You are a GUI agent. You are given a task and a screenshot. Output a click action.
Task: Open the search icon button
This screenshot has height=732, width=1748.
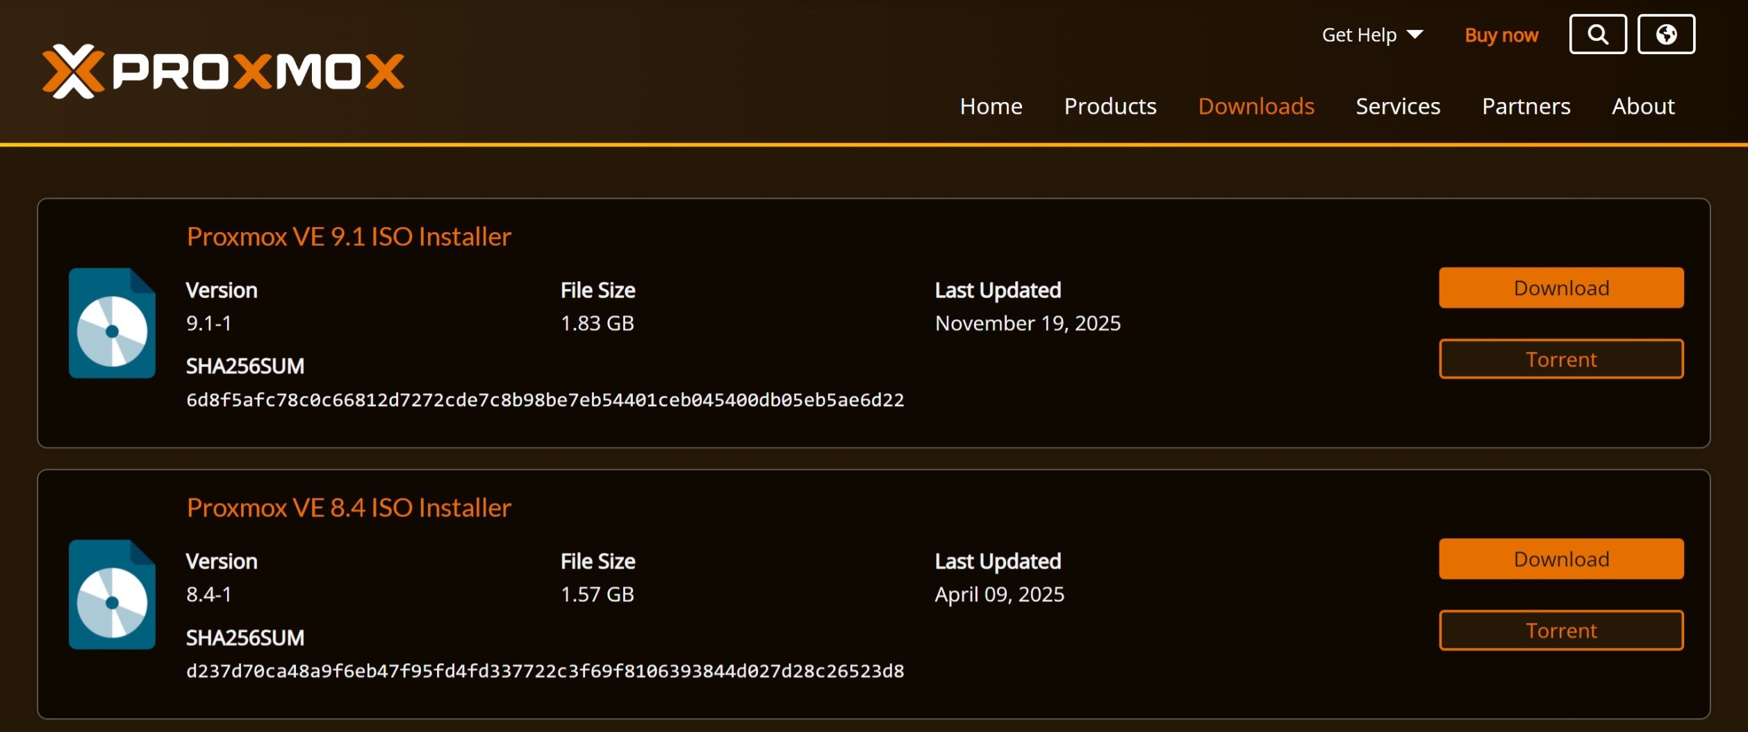[x=1597, y=34]
